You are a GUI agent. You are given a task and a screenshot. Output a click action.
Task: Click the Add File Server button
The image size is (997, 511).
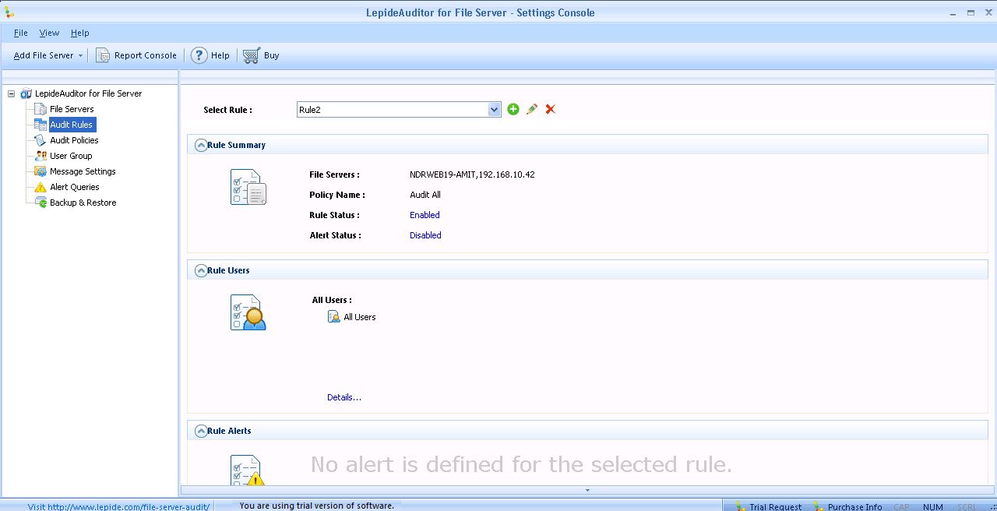pyautogui.click(x=44, y=55)
